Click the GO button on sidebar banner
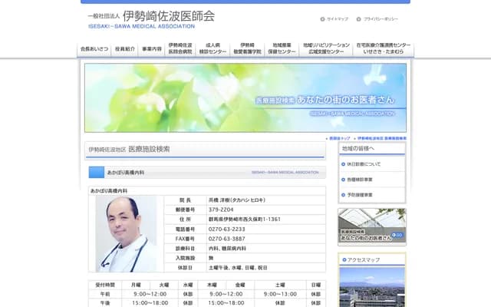This screenshot has height=307, width=491. click(397, 235)
